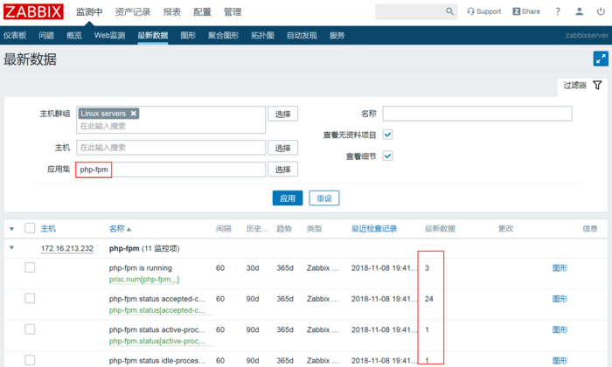Viewport: 612px width, 367px height.
Task: Open the 管理 menu
Action: tap(233, 12)
